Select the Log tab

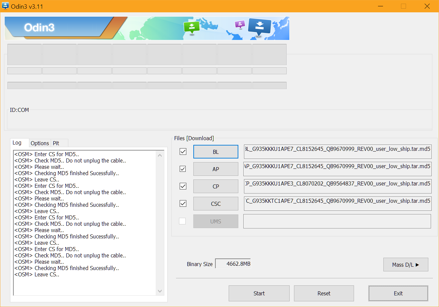17,143
